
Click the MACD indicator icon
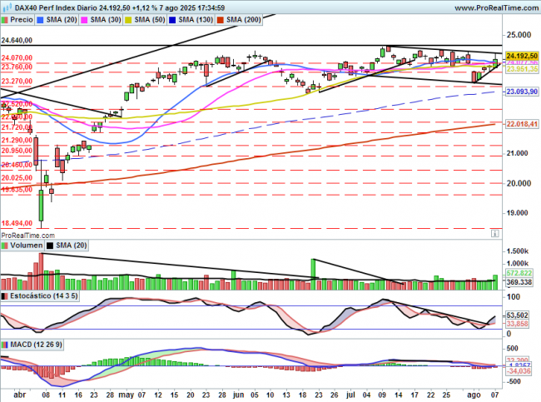(5, 344)
